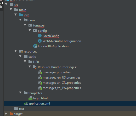The width and height of the screenshot is (136, 116).
Task: Click the messages_zh_CN.properties file icon
Action: [40, 83]
